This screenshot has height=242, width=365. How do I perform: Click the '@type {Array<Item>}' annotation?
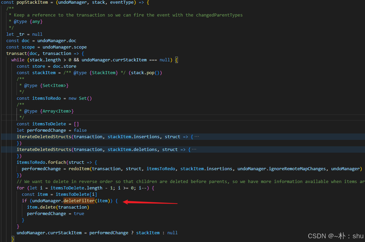tap(49, 111)
